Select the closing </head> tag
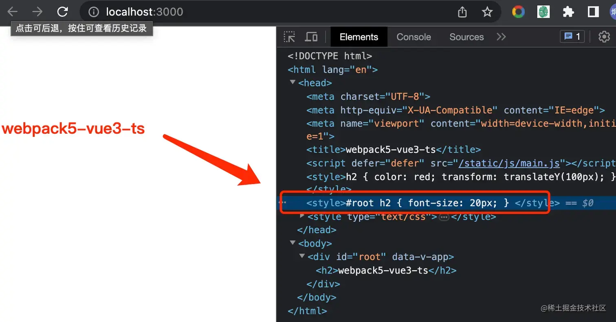 (x=317, y=230)
